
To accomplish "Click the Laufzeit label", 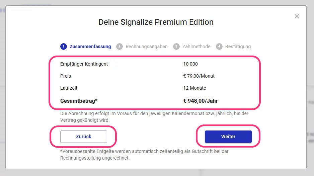I will tap(69, 88).
